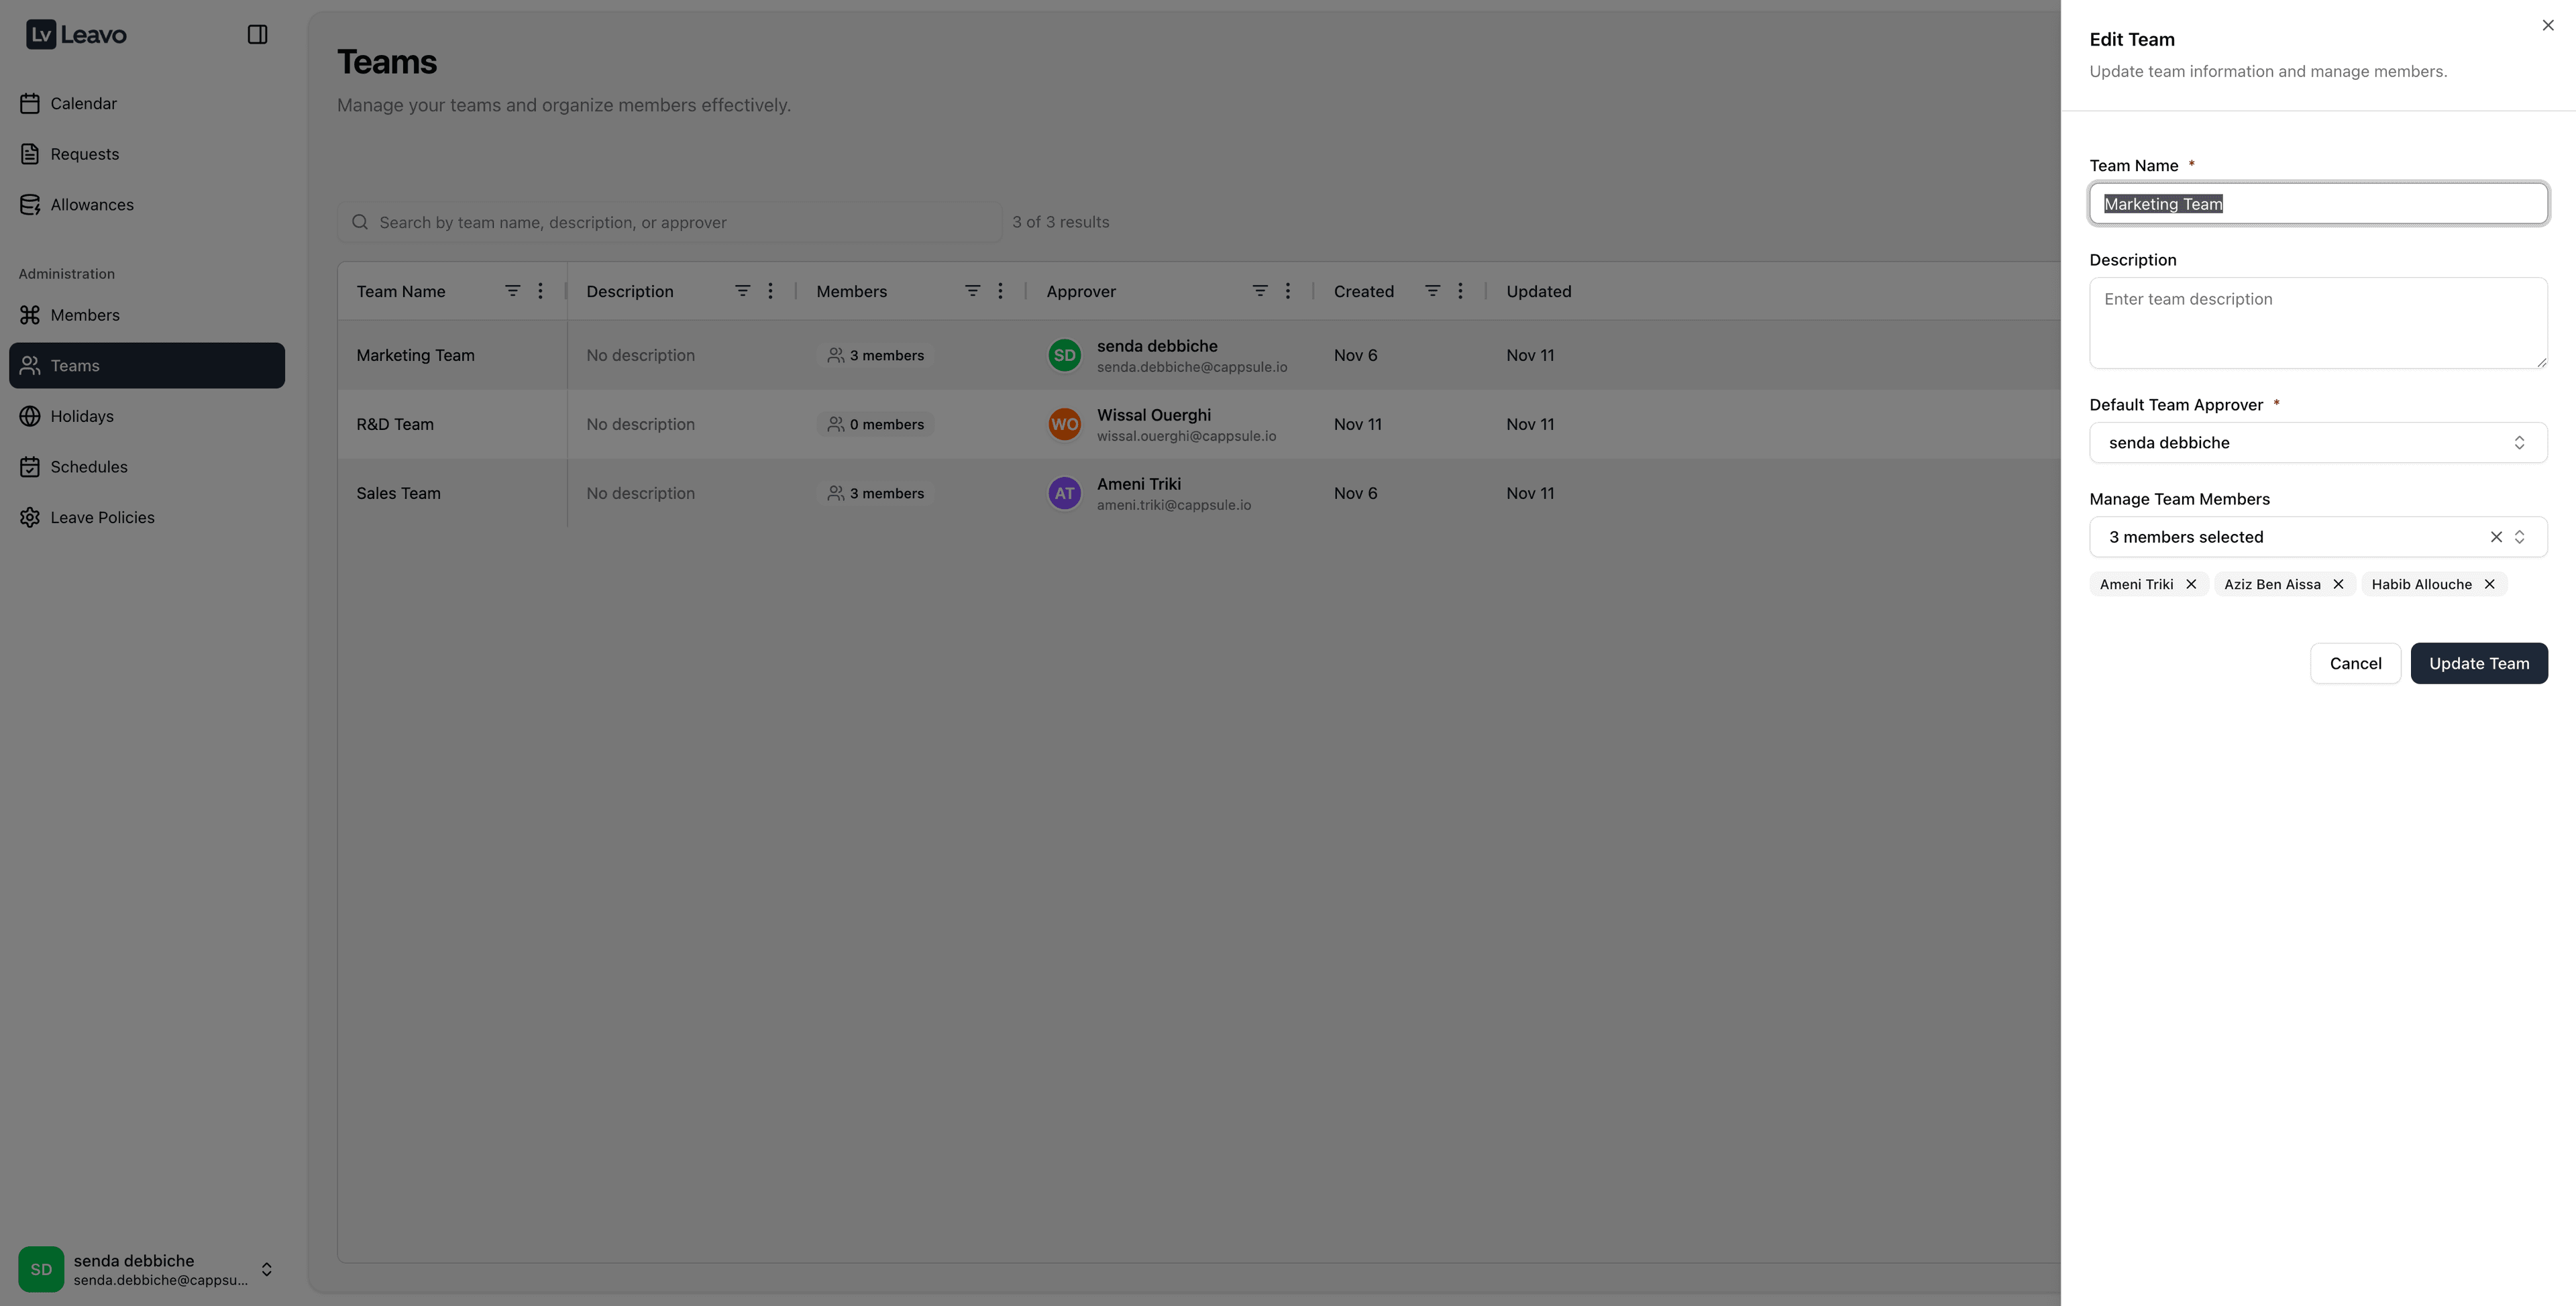The width and height of the screenshot is (2576, 1306).
Task: Remove Habib Allouche from selected members
Action: click(x=2489, y=584)
